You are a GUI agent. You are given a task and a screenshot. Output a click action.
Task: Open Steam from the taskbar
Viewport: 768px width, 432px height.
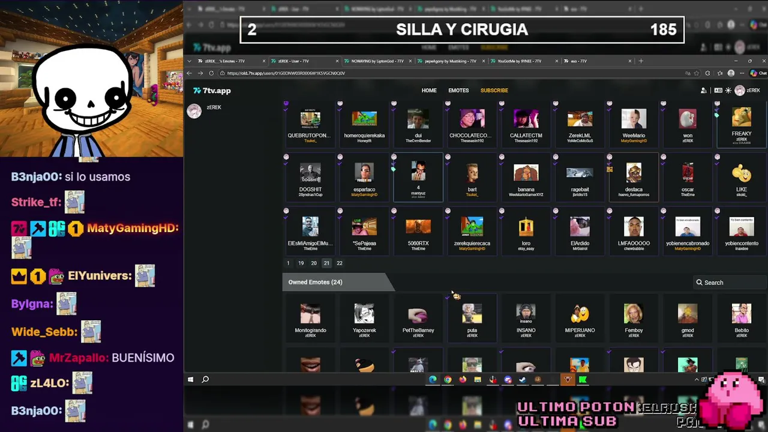pyautogui.click(x=523, y=380)
